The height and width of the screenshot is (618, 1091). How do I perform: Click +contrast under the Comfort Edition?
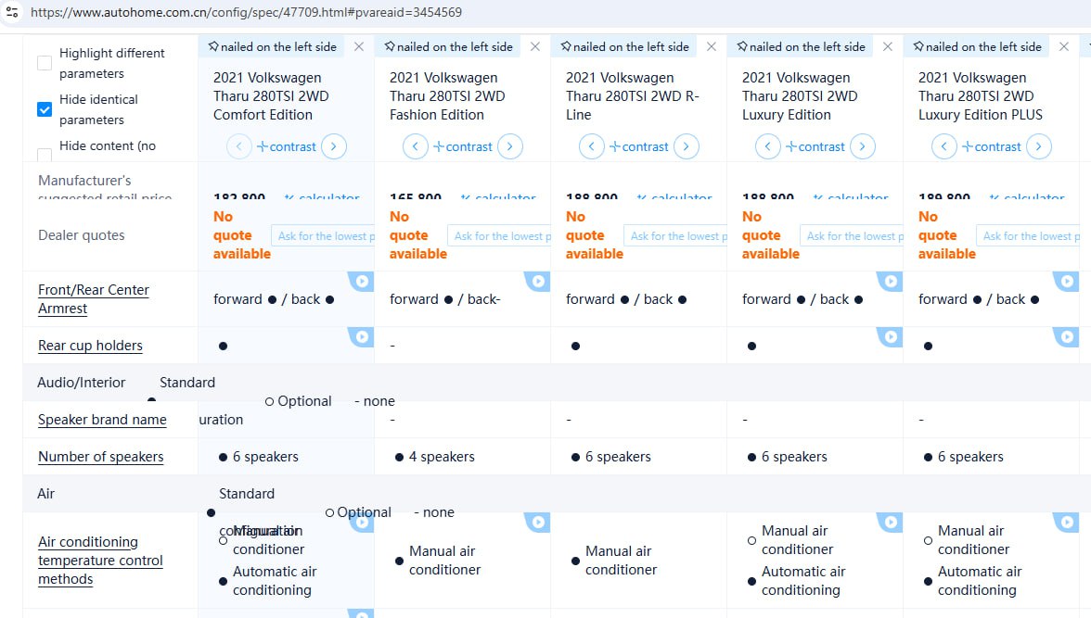pos(286,146)
